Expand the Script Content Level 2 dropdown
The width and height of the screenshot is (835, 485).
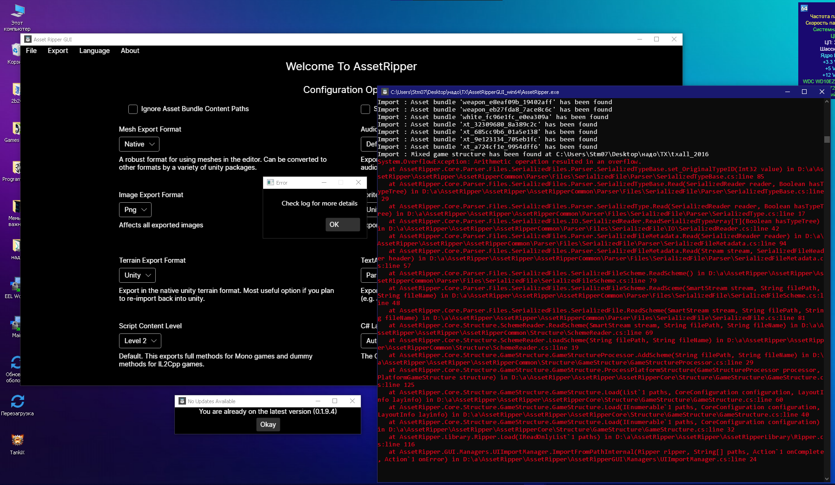tap(140, 341)
